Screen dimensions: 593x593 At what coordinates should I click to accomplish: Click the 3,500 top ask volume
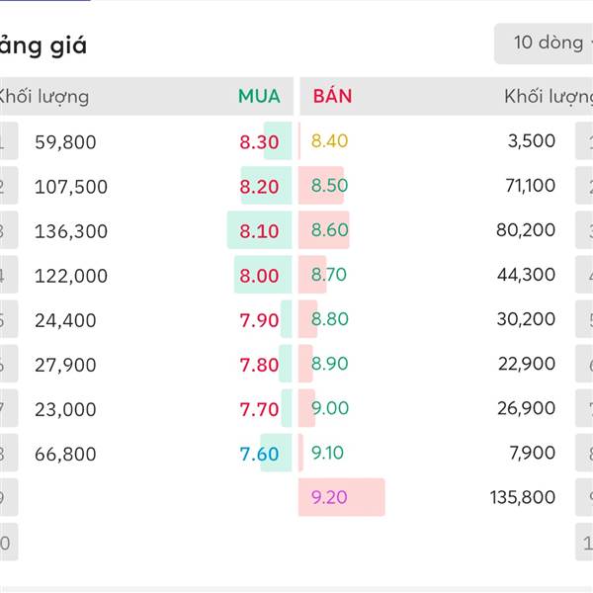coord(532,140)
